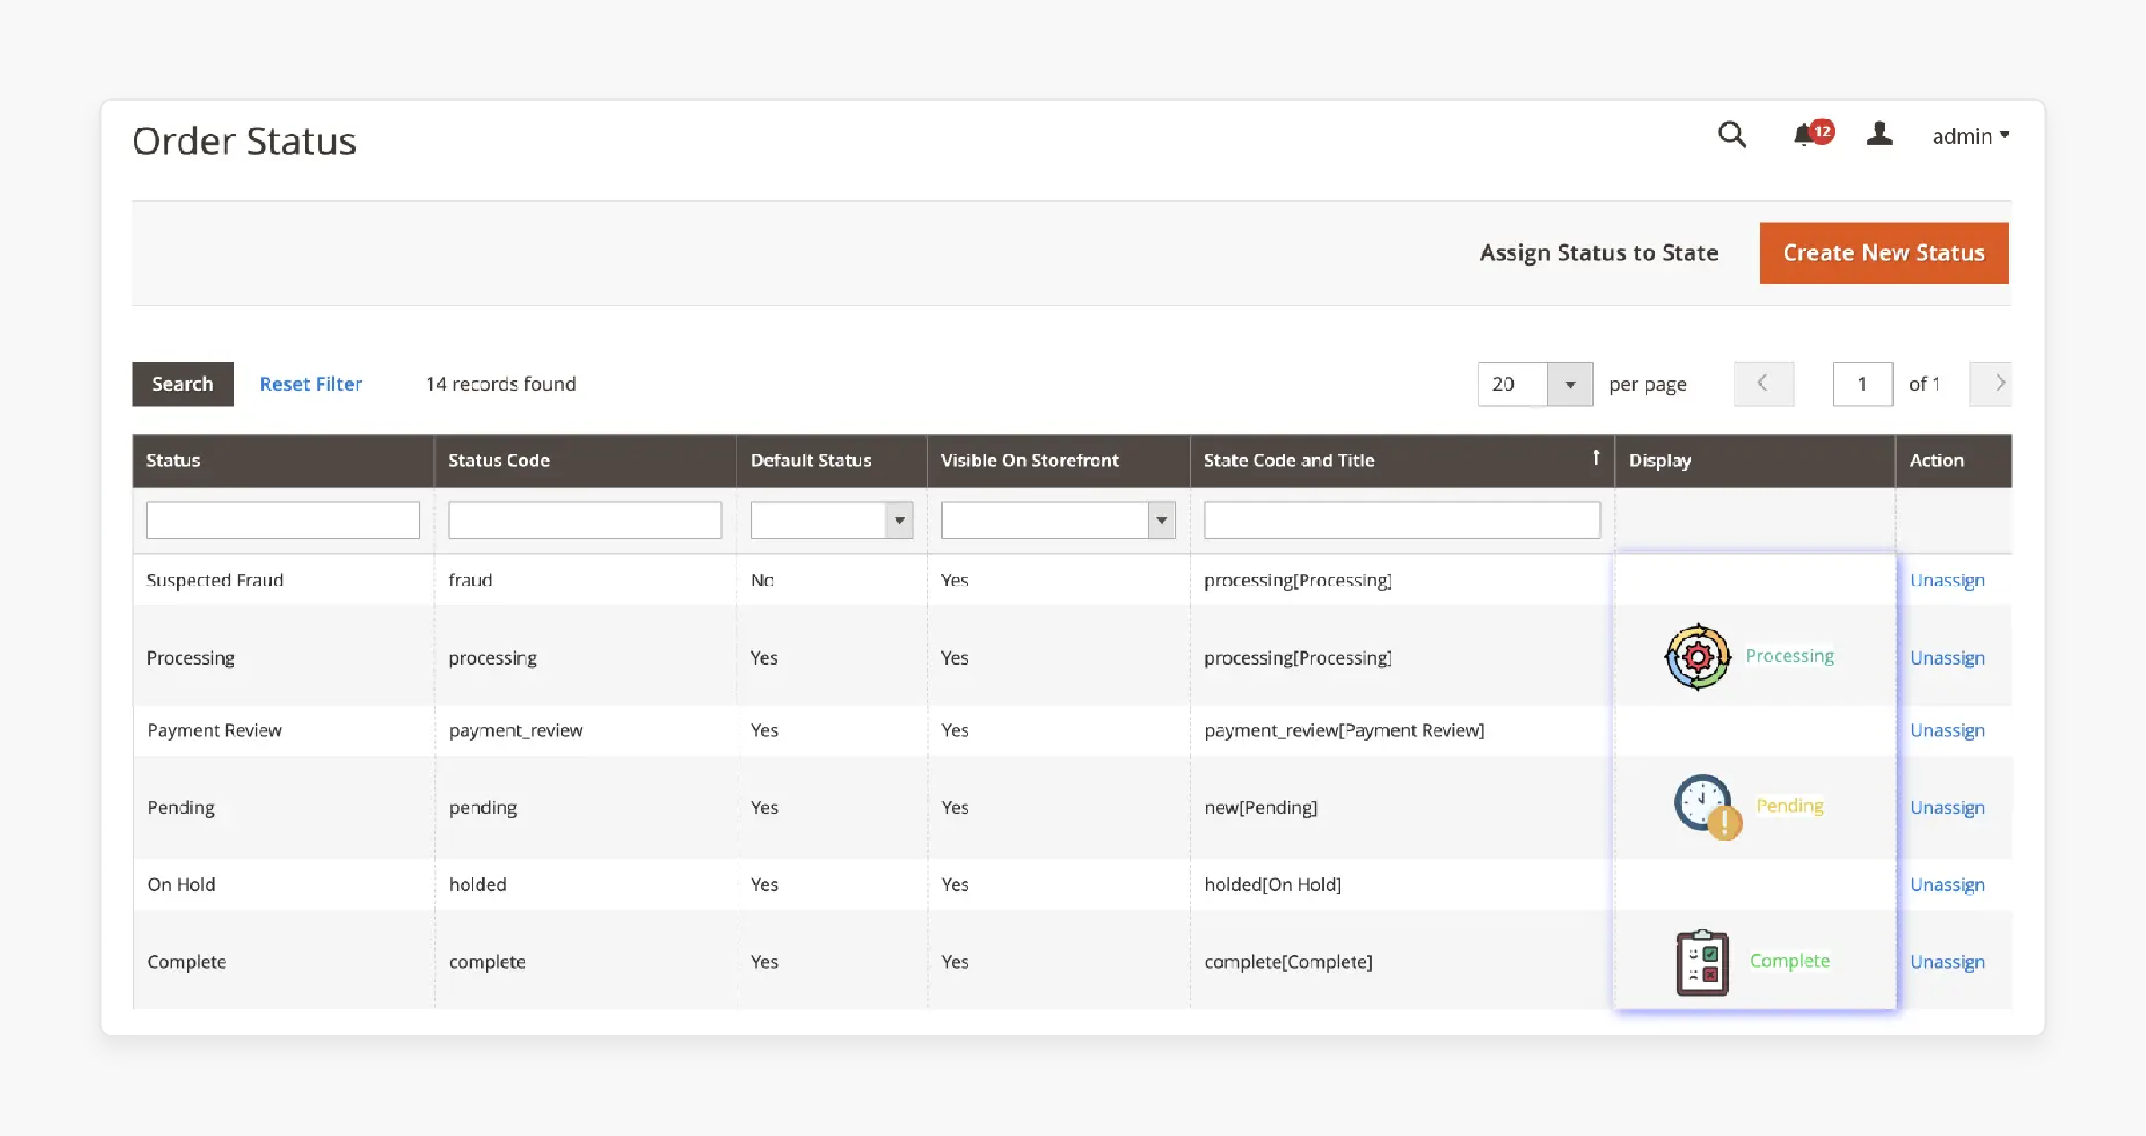This screenshot has width=2146, height=1136.
Task: Click the No default status value for fraud
Action: click(x=763, y=580)
